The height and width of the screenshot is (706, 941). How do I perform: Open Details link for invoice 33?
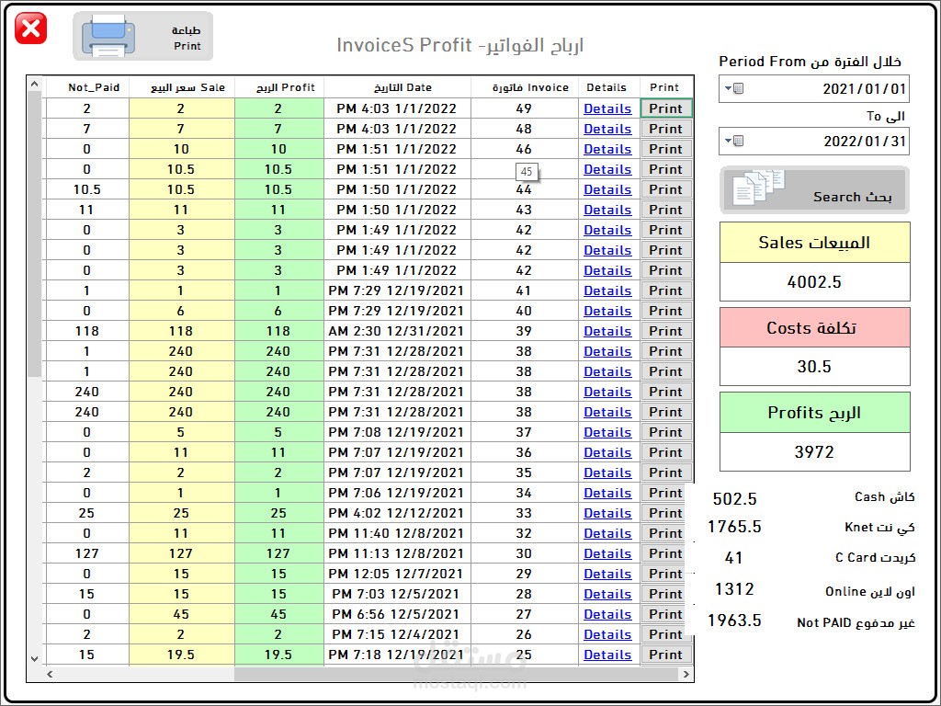(607, 513)
